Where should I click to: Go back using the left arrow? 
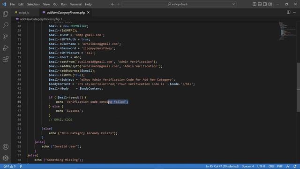pyautogui.click(x=112, y=4)
